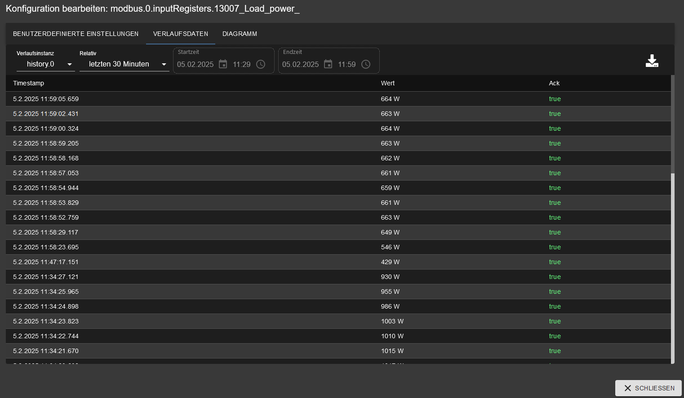Click the 649 W value cell
Viewport: 684px width, 398px height.
[x=390, y=232]
